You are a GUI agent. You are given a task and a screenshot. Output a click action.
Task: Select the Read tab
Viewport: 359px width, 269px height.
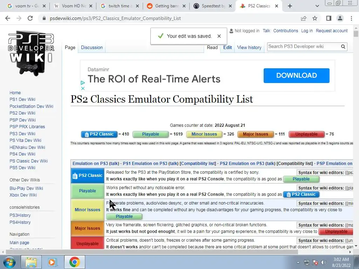212,48
